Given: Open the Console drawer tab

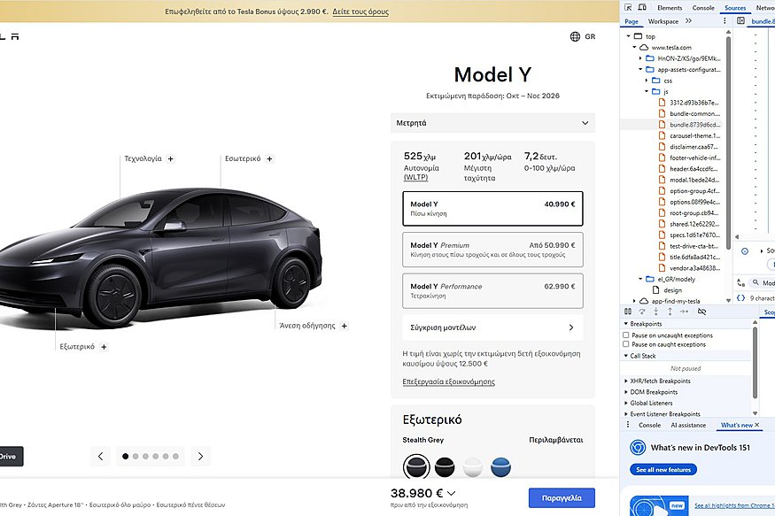Looking at the screenshot, I should pos(649,425).
